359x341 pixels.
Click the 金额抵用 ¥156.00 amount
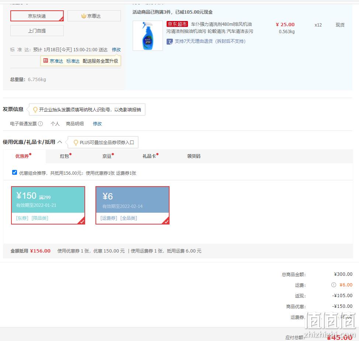40,251
